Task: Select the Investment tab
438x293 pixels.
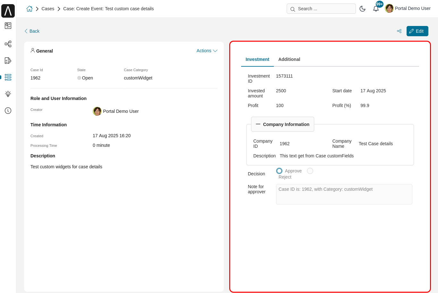Action: pyautogui.click(x=257, y=59)
